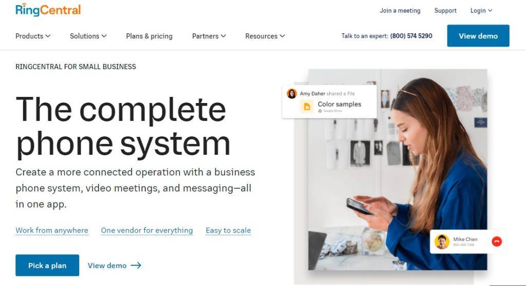Image resolution: width=526 pixels, height=286 pixels.
Task: Click the RingCentral logo
Action: [x=48, y=10]
